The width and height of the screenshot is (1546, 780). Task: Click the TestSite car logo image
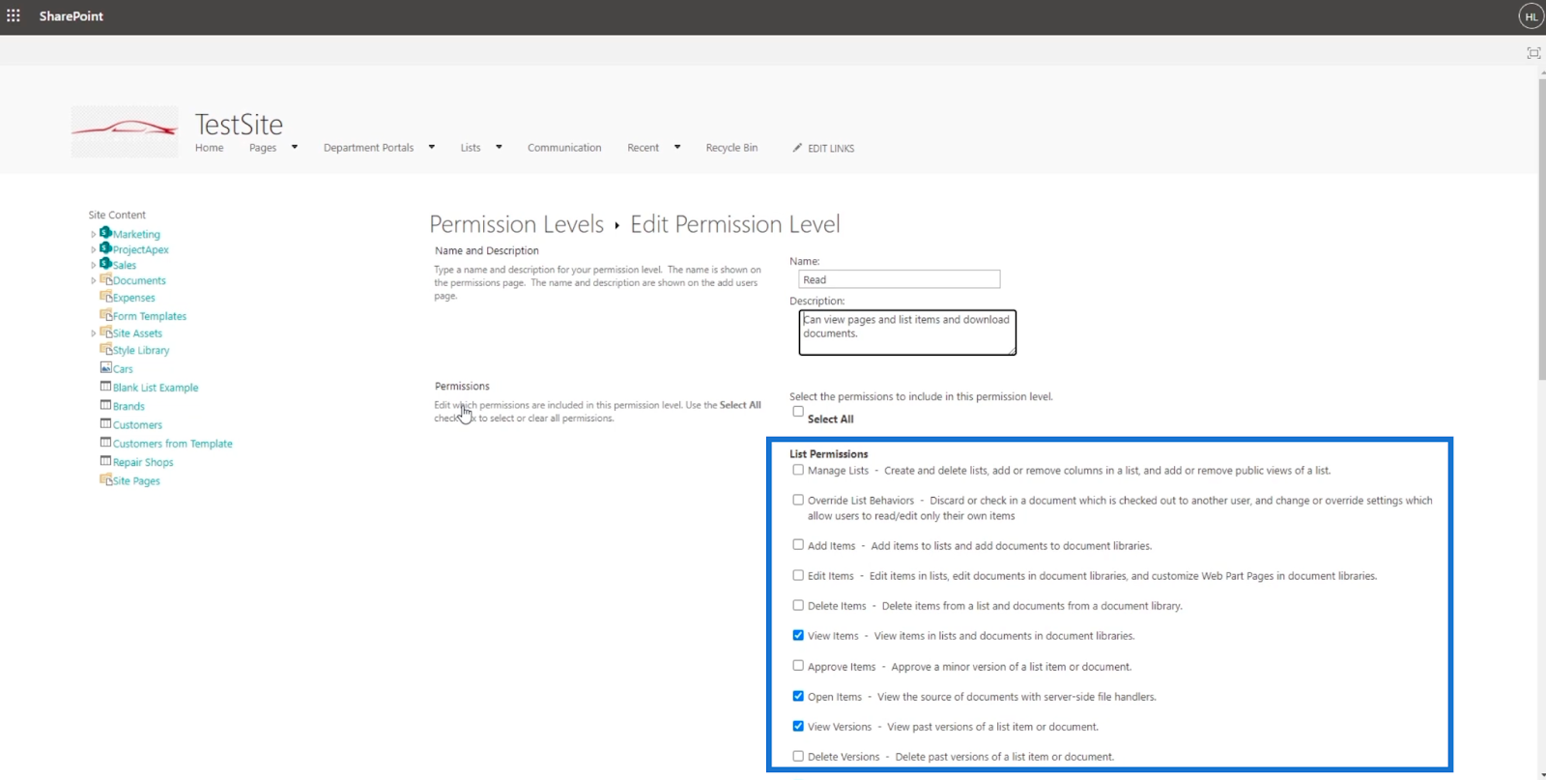125,131
